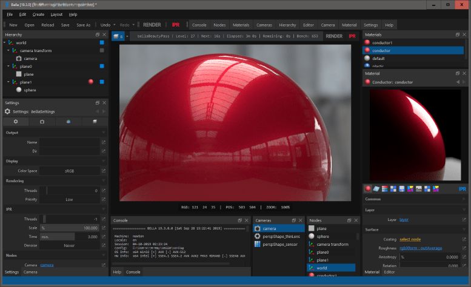Open the Layout menu
This screenshot has height=287, width=471.
[56, 14]
